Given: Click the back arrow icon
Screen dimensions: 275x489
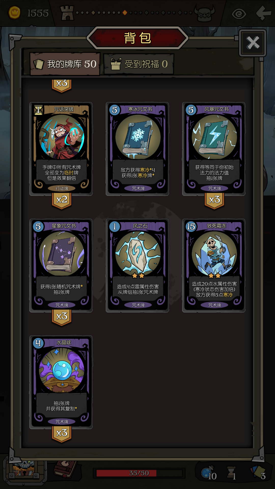Looking at the screenshot, I should click(264, 13).
